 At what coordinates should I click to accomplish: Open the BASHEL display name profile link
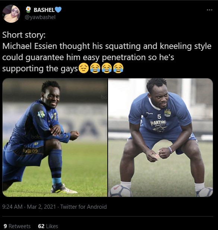coord(44,10)
